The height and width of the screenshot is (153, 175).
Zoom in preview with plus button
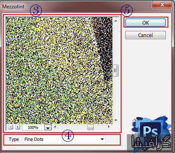(x=17, y=127)
